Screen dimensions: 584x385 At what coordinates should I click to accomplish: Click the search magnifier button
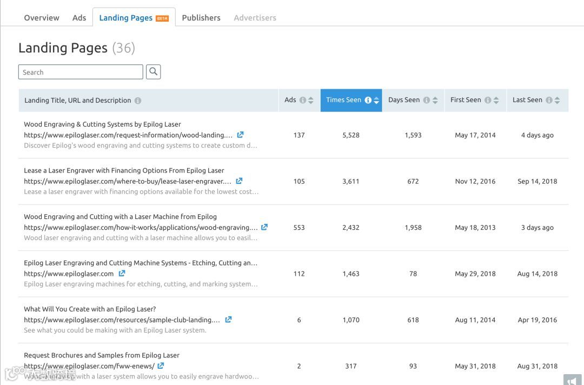[154, 72]
